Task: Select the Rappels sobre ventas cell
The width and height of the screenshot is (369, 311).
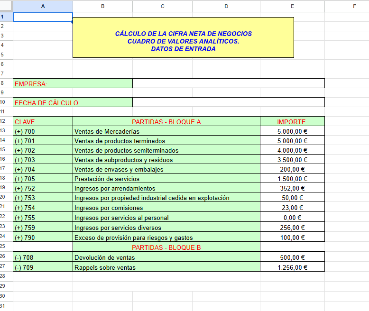Action: (166, 267)
